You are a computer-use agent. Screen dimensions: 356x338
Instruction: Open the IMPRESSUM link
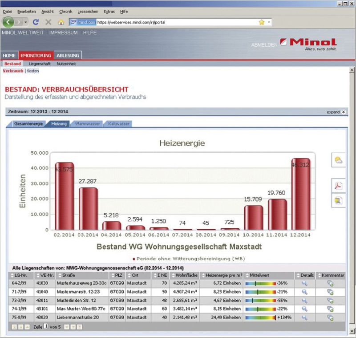click(x=63, y=32)
